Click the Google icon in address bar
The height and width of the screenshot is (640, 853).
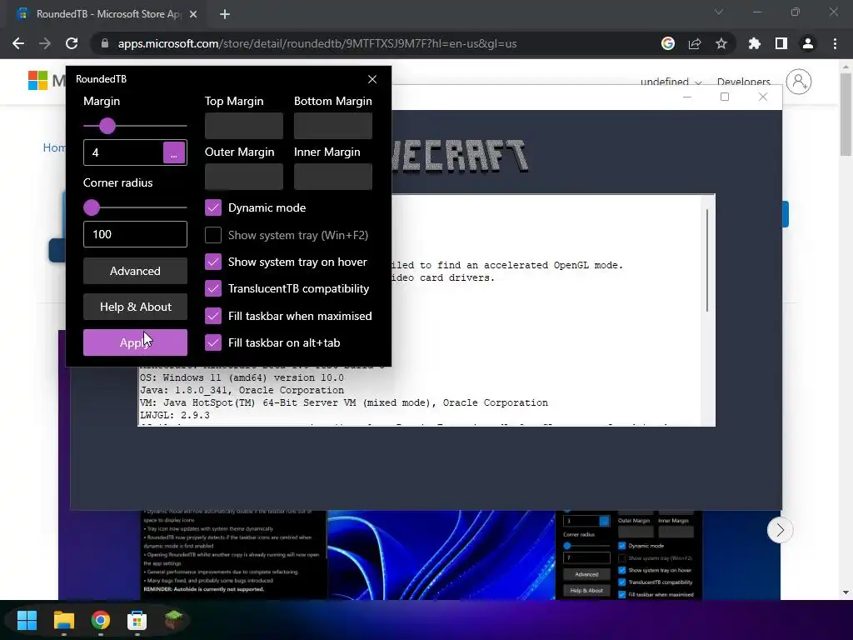(x=668, y=43)
